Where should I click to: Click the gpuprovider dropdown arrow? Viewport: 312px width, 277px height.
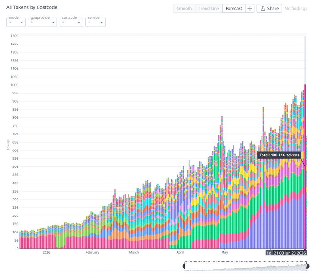pos(53,22)
